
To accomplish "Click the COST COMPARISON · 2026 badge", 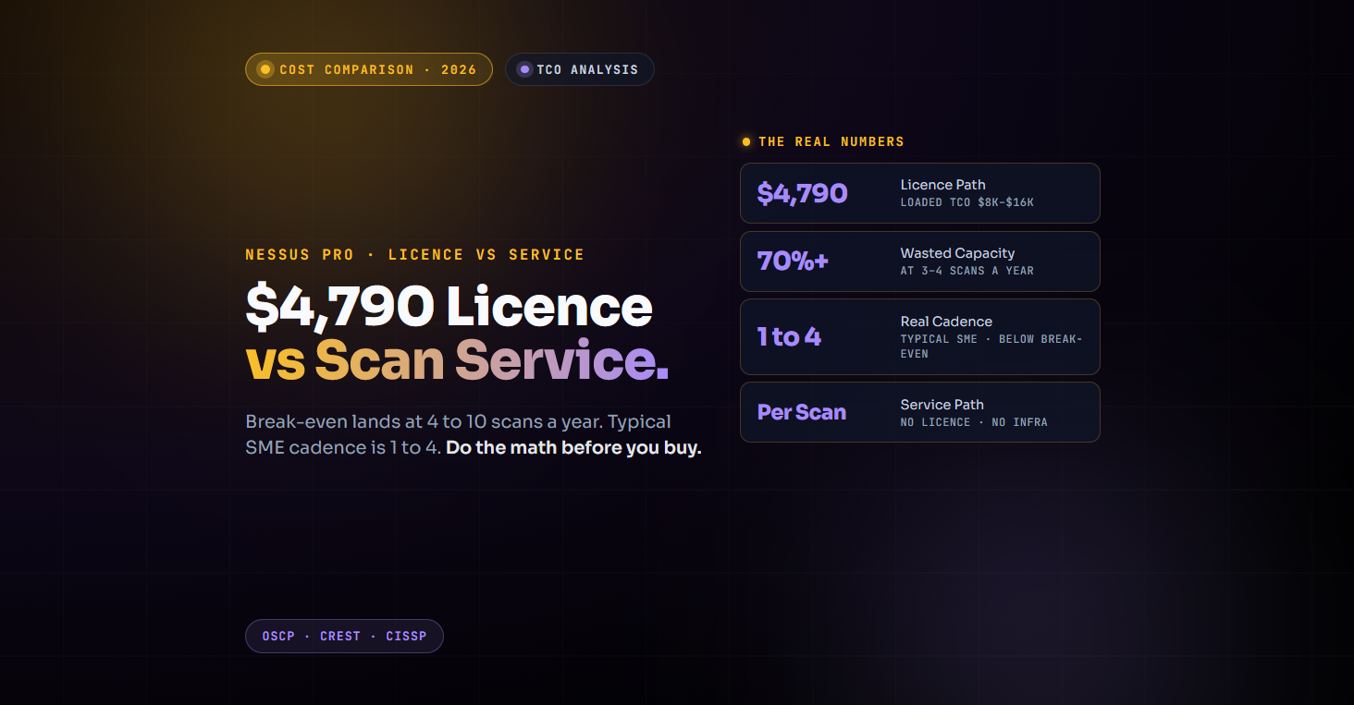I will 368,69.
